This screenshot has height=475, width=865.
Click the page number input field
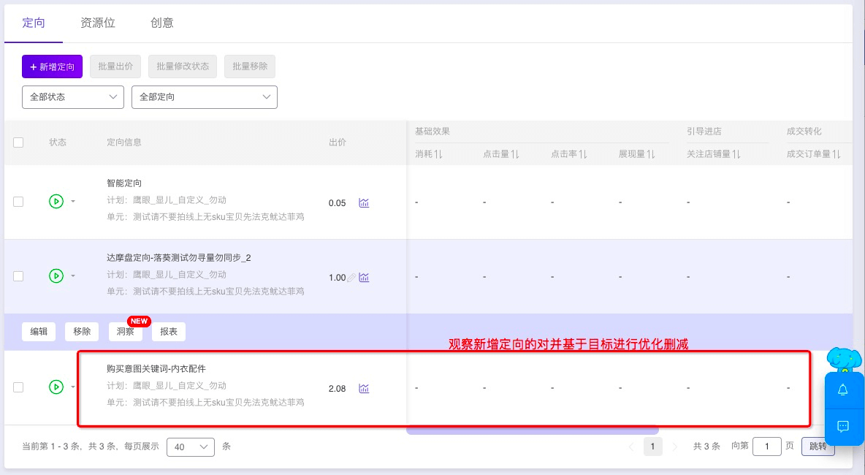[767, 446]
